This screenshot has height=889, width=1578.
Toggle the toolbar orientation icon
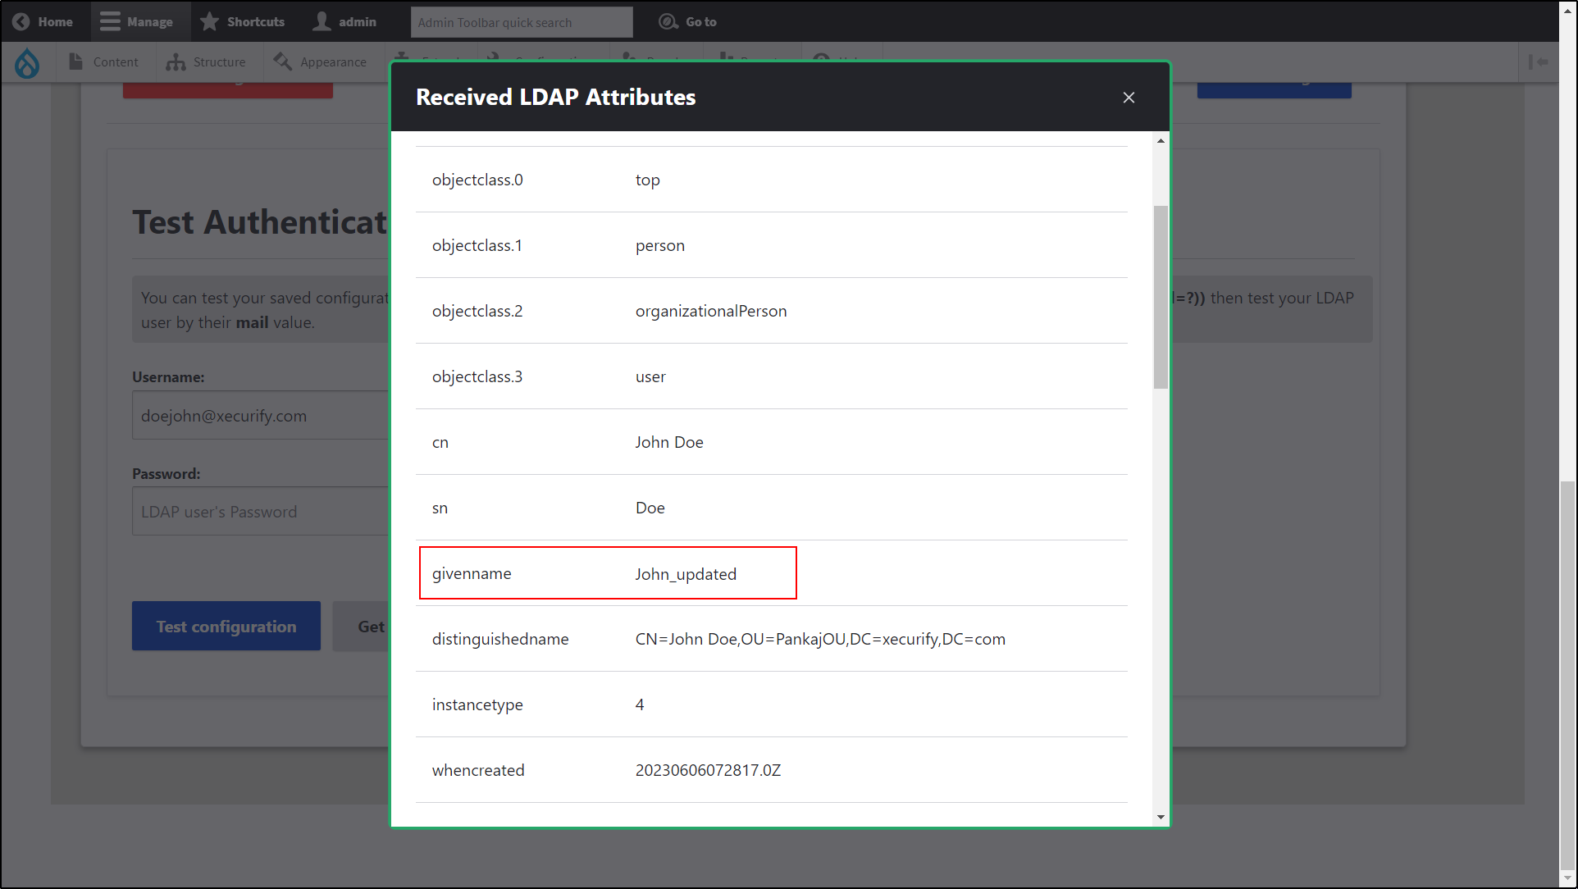pos(1538,62)
